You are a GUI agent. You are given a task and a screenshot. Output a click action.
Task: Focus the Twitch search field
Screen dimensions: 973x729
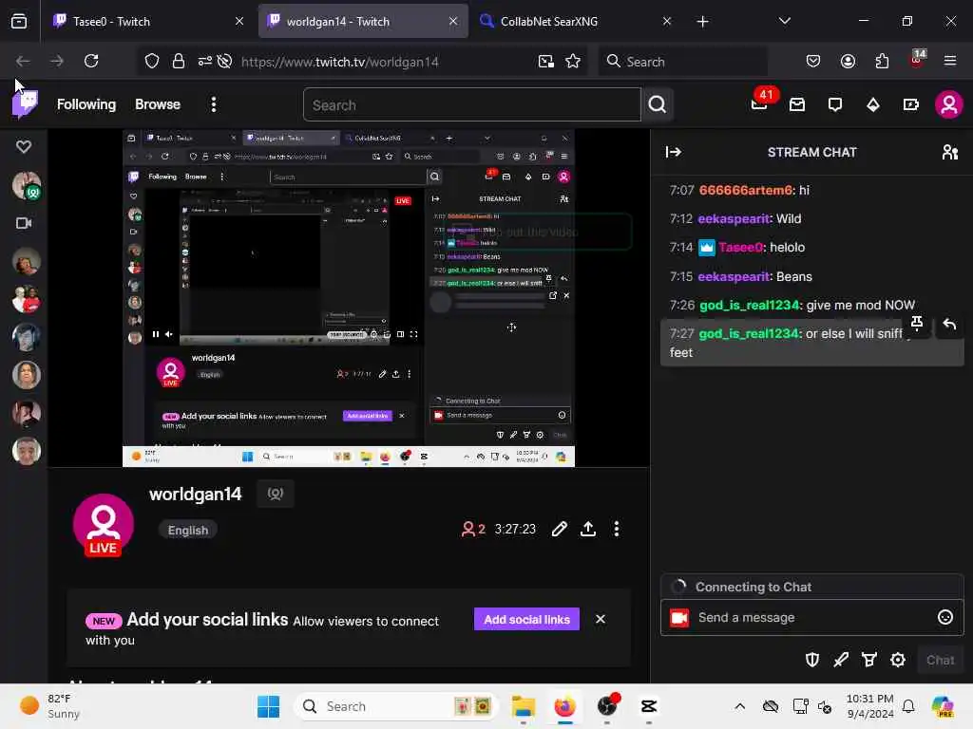(471, 104)
